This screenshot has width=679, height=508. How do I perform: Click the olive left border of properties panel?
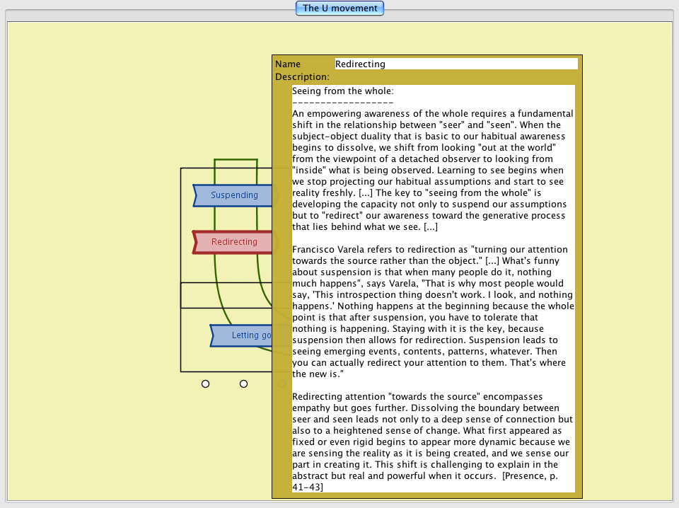point(282,283)
